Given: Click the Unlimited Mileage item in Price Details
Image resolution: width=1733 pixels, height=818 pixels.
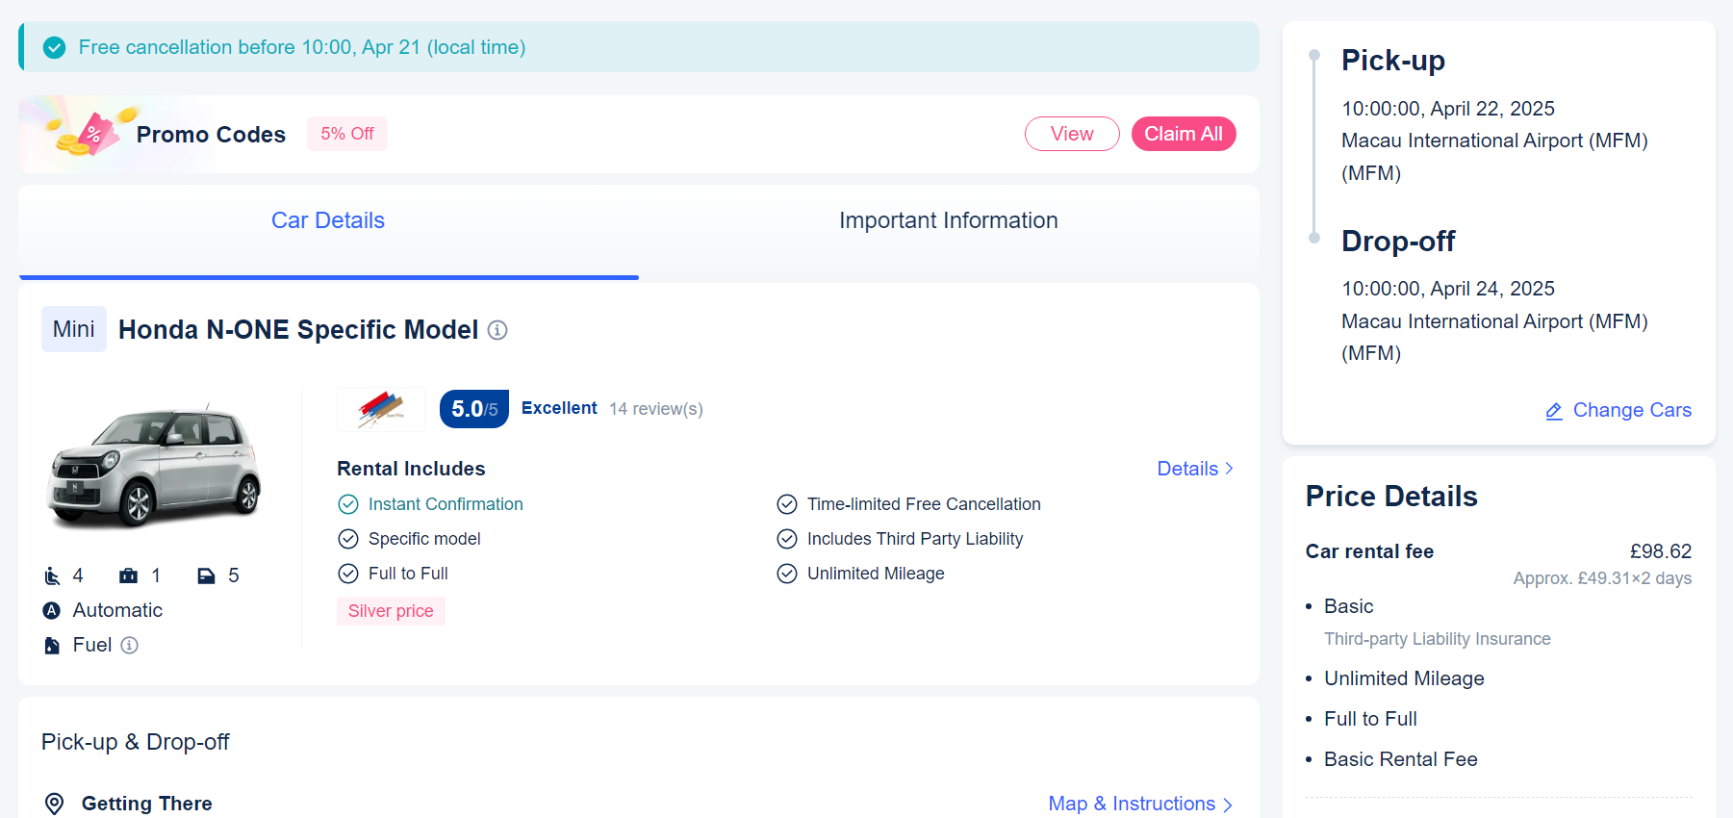Looking at the screenshot, I should 1404,678.
